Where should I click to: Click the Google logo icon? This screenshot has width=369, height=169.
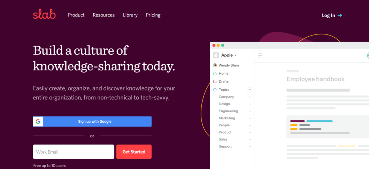click(x=38, y=121)
